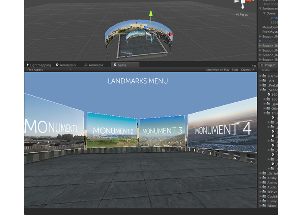The image size is (302, 215).
Task: Click the Allsky folder icon
Action: tap(264, 178)
